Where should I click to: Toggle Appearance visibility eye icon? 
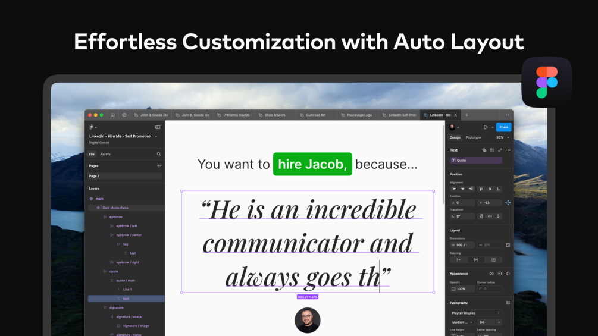491,274
